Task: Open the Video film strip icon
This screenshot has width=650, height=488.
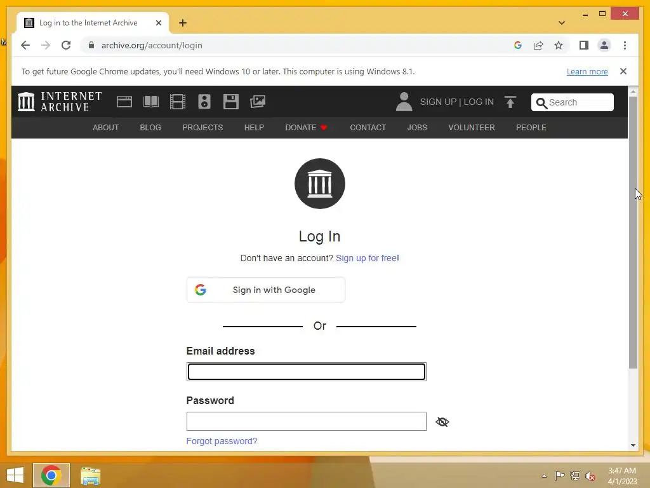Action: pyautogui.click(x=178, y=102)
